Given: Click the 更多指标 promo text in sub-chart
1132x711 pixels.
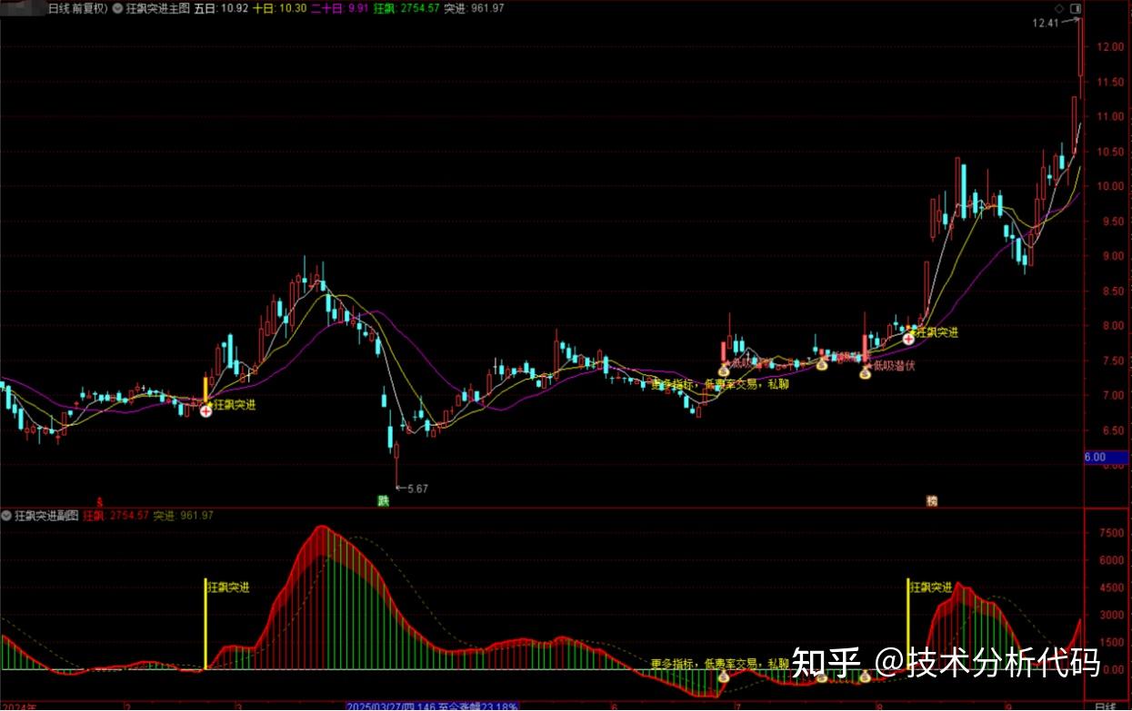Looking at the screenshot, I should click(x=720, y=664).
